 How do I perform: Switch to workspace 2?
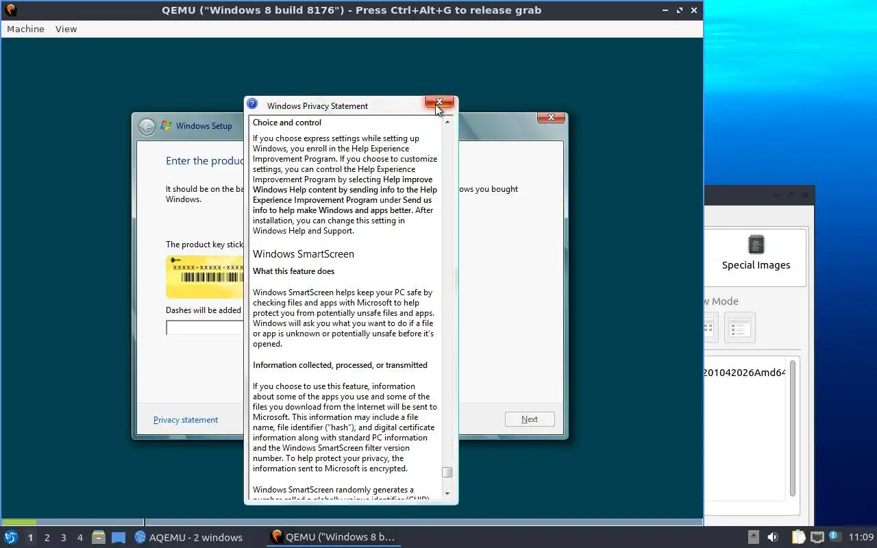[x=47, y=538]
